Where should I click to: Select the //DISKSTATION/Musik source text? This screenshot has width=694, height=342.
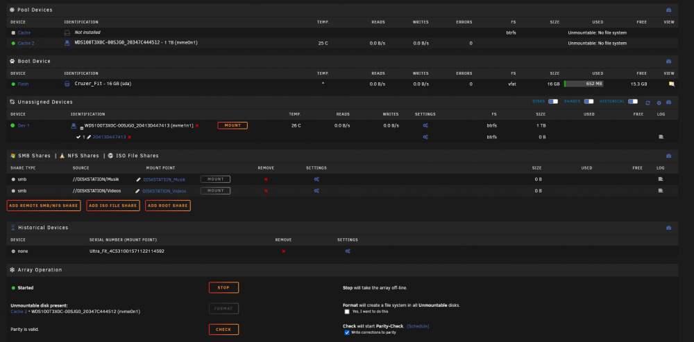point(96,179)
